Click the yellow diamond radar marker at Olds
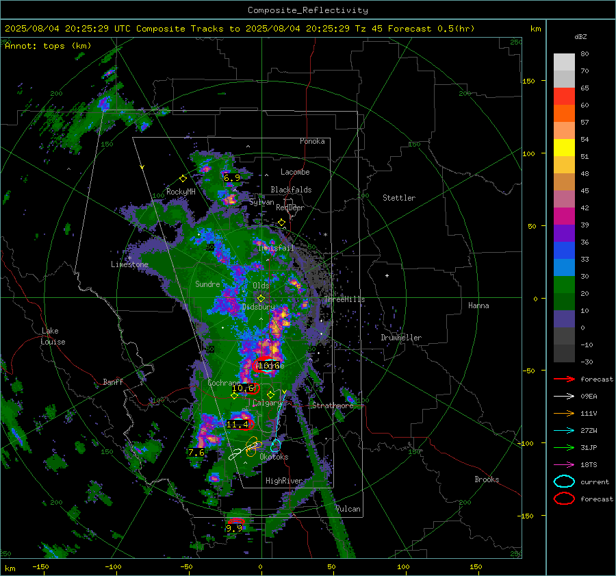This screenshot has width=616, height=576. click(x=261, y=299)
